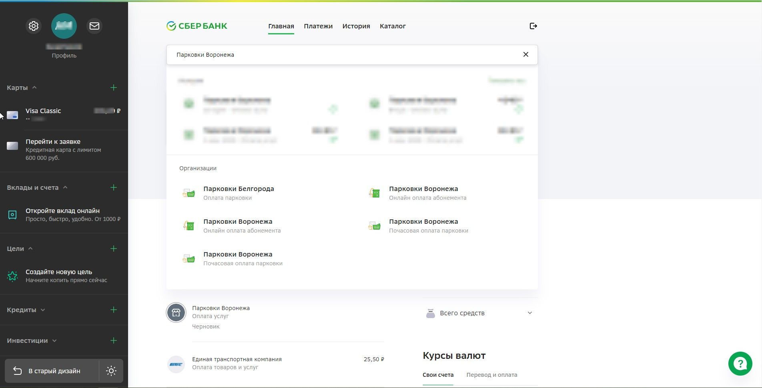The image size is (762, 388).
Task: Click the 25,50 ₽ amount
Action: pyautogui.click(x=374, y=359)
